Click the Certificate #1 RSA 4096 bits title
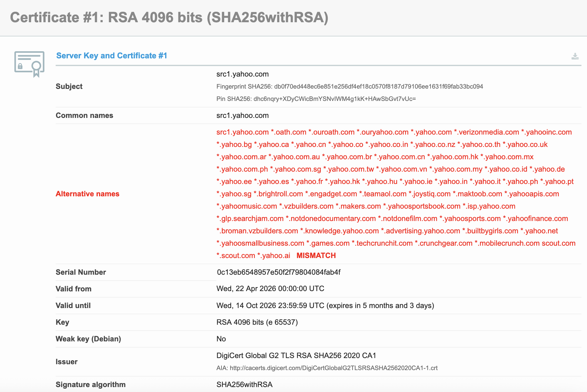This screenshot has height=392, width=587. tap(169, 17)
